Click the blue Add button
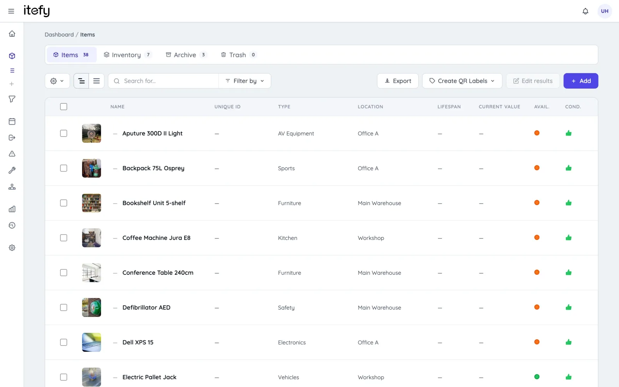This screenshot has height=387, width=619. coord(581,81)
